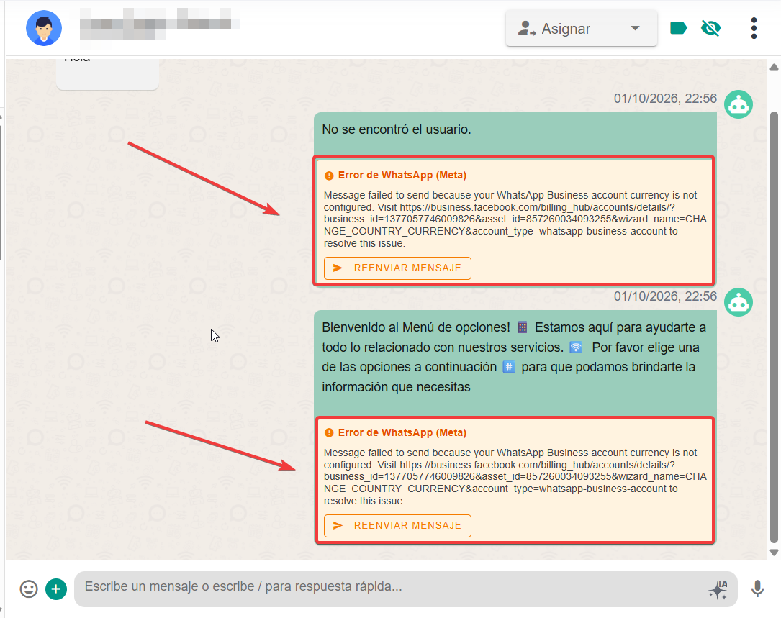Click the bot avatar beside the Bienvenido message
This screenshot has width=781, height=618.
738,301
